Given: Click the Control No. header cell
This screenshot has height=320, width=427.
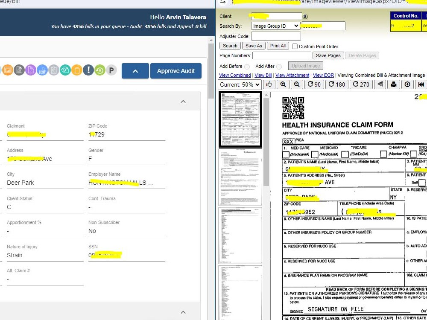Looking at the screenshot, I should (406, 16).
